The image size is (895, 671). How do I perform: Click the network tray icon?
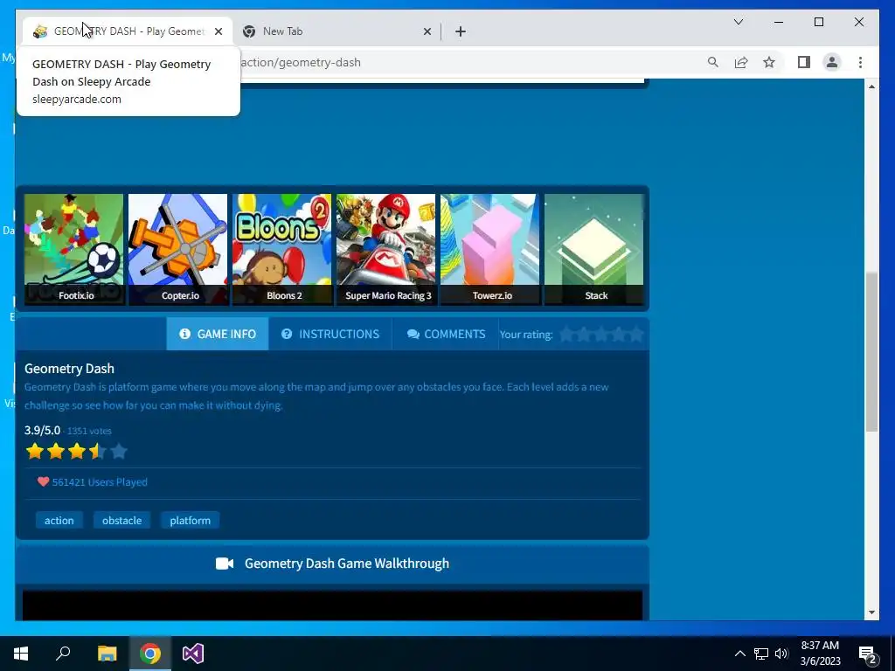coord(761,654)
